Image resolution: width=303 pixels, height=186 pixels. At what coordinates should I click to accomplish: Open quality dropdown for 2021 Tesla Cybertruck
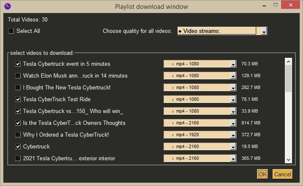point(233,159)
